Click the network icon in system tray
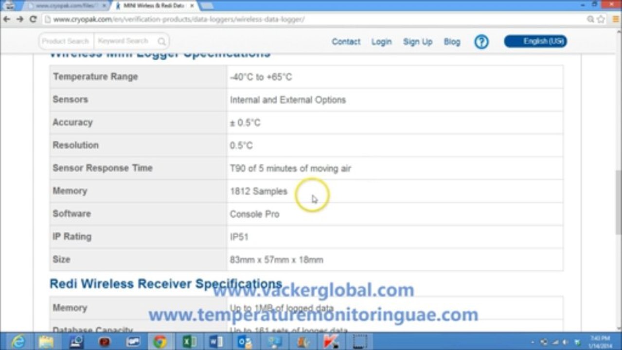 [554, 342]
